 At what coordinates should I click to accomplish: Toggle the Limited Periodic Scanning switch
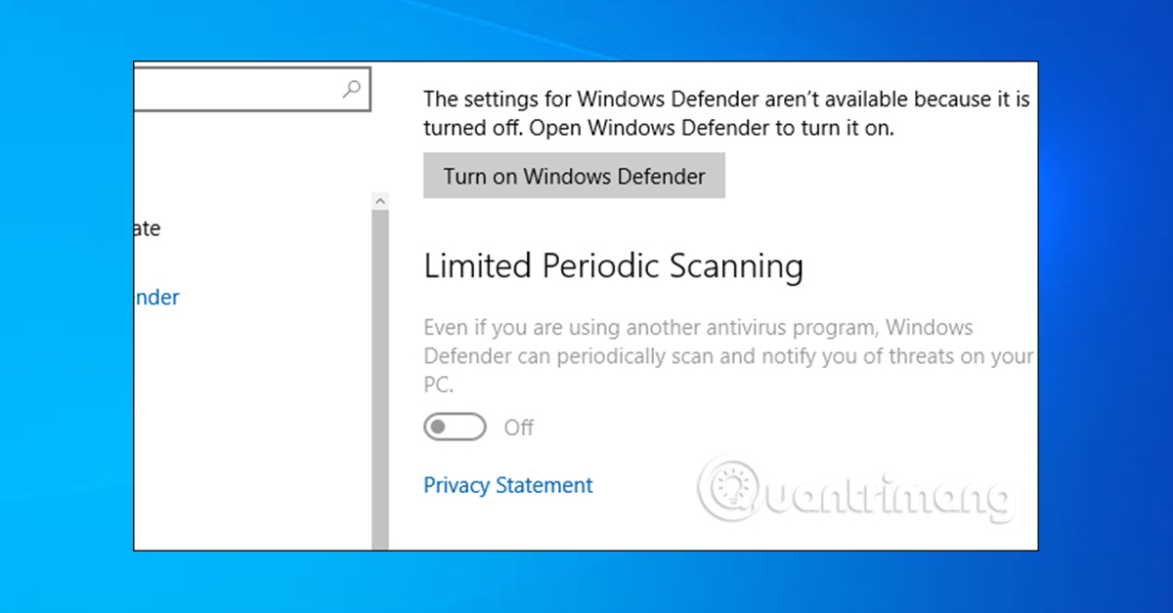coord(455,428)
